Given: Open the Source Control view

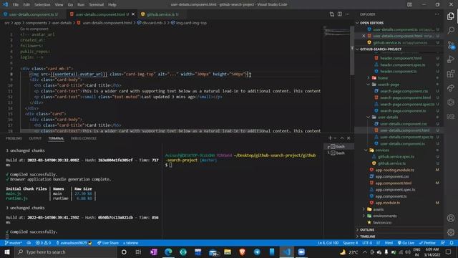Looking at the screenshot, I should click(x=451, y=44).
